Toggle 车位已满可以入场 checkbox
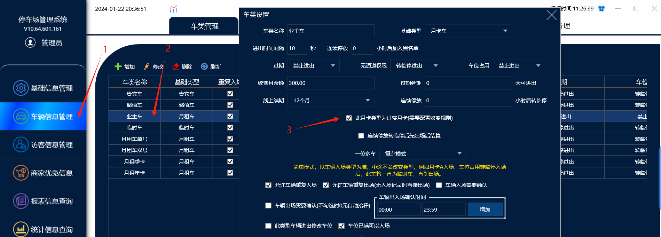The image size is (661, 237). click(x=341, y=226)
